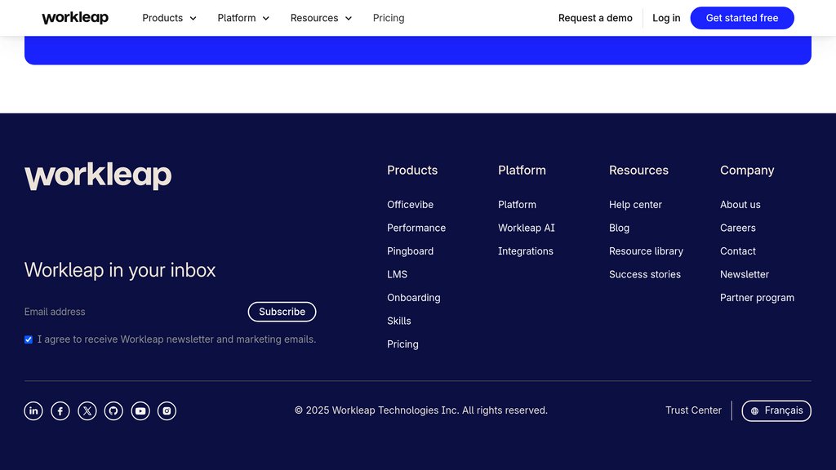Open the Trust Center link
This screenshot has height=470, width=836.
click(693, 410)
